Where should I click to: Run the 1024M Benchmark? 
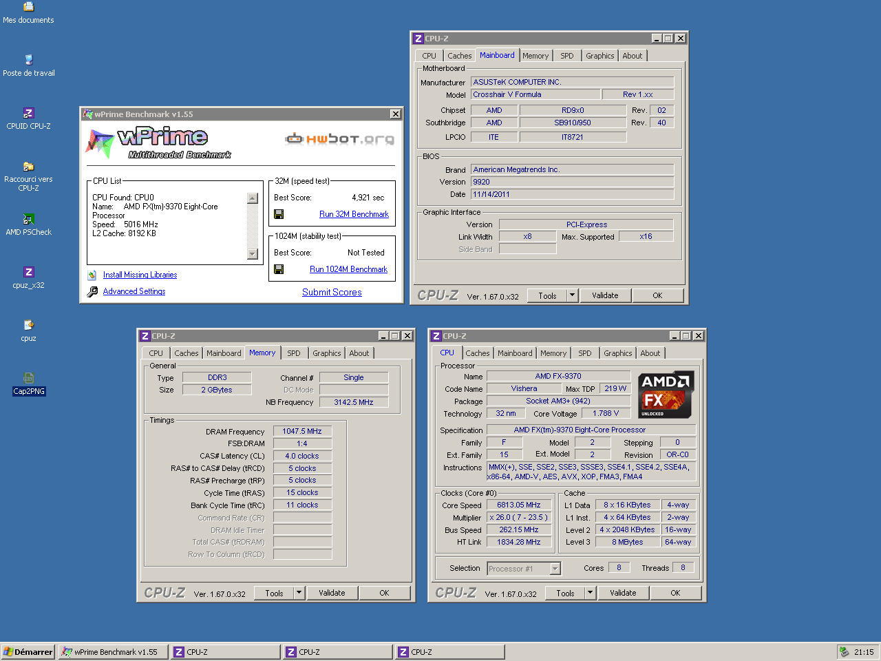[348, 269]
